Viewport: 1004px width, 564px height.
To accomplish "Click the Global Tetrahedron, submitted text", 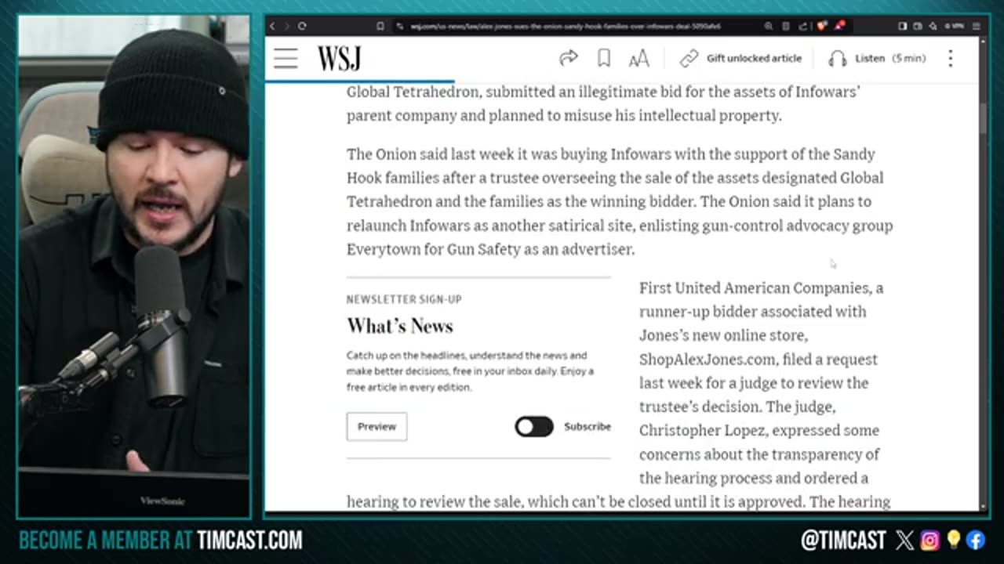I will coord(452,92).
